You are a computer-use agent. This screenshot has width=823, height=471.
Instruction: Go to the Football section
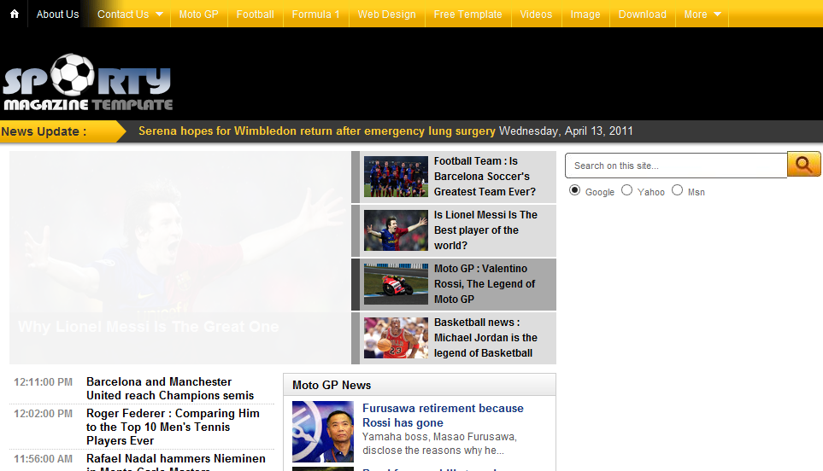[x=255, y=15]
